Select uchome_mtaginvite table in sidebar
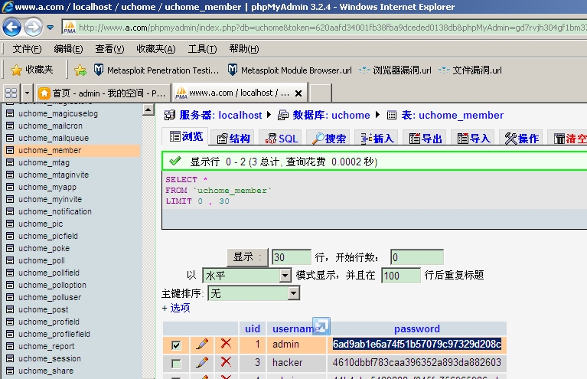Image resolution: width=587 pixels, height=379 pixels. click(x=54, y=175)
